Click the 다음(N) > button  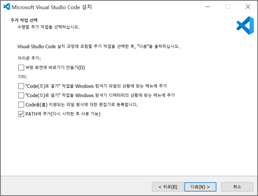200,187
